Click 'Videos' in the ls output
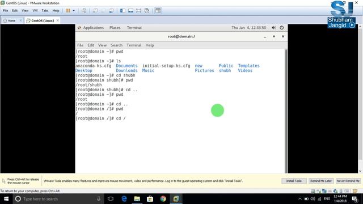 tap(245, 70)
